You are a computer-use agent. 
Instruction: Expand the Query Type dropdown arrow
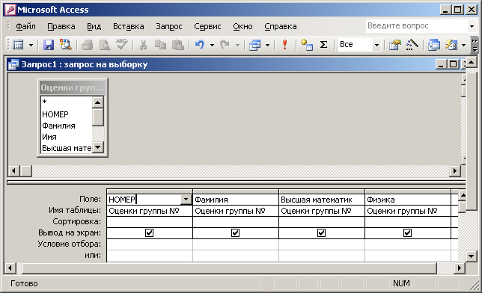pos(267,45)
